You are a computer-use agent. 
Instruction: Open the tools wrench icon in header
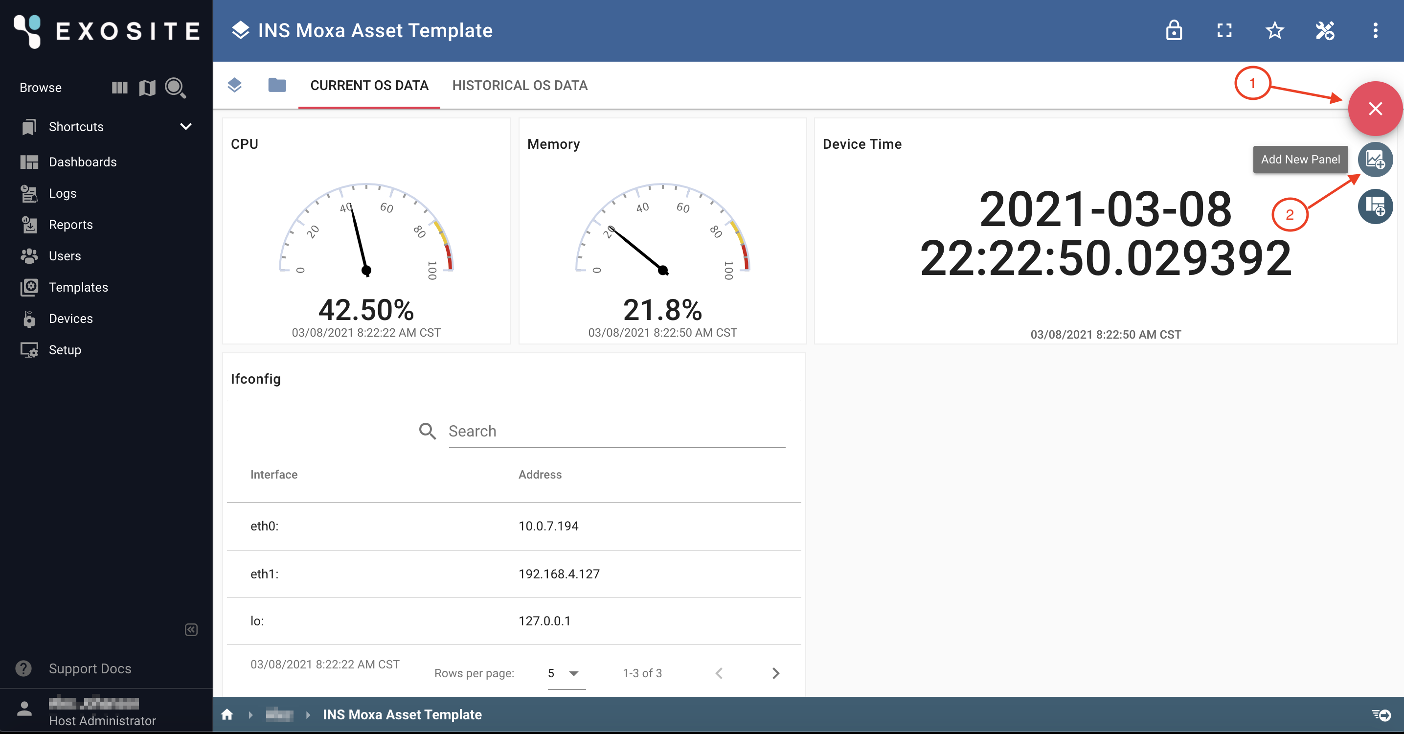pos(1325,30)
